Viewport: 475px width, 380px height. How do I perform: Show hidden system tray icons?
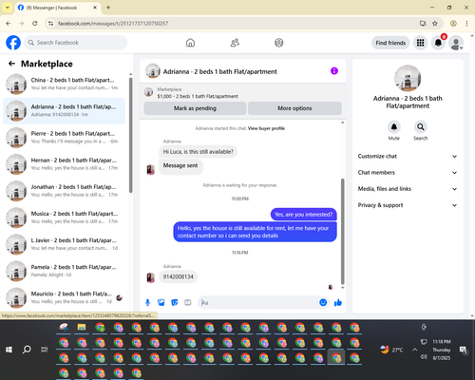(x=414, y=350)
